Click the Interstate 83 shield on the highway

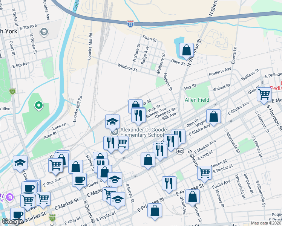(130, 24)
